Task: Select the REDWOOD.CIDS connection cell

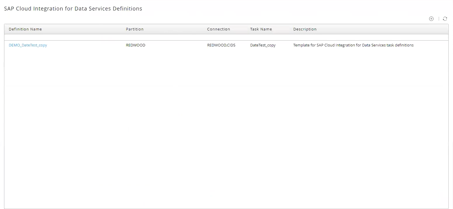Action: (x=221, y=45)
